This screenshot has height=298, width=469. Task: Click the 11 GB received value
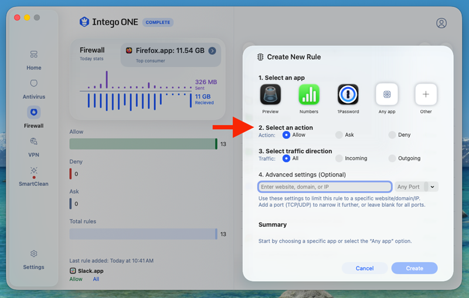(x=203, y=96)
